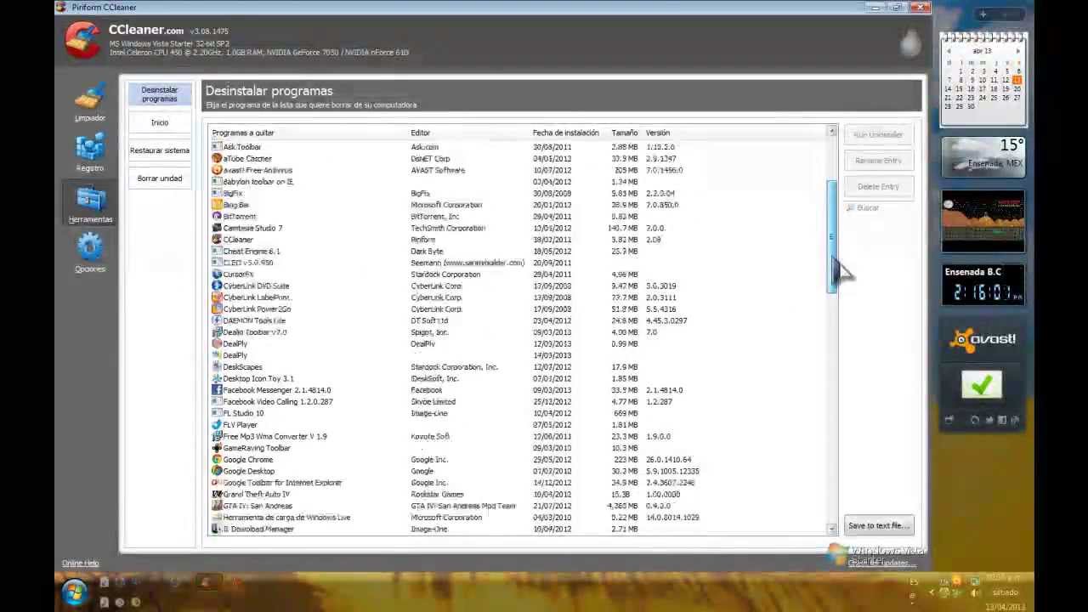Image resolution: width=1088 pixels, height=612 pixels.
Task: Click the Google Desktop program icon
Action: [217, 471]
